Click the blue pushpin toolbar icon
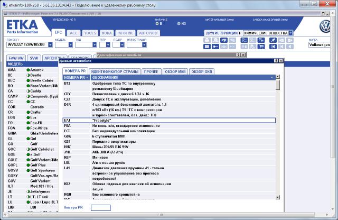 (x=273, y=40)
